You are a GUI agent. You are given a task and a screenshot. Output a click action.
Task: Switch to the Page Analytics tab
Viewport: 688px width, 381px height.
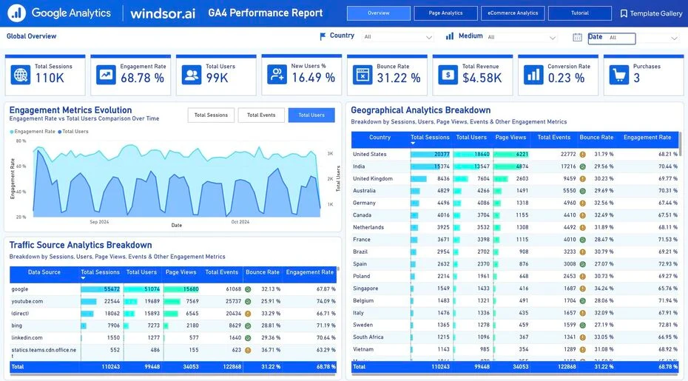point(445,13)
